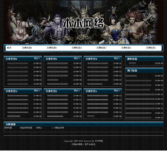Click the 13-05-30 date beside 7777777 in 文章栏目1
Viewport: 167px width, 153px height.
click(x=117, y=116)
